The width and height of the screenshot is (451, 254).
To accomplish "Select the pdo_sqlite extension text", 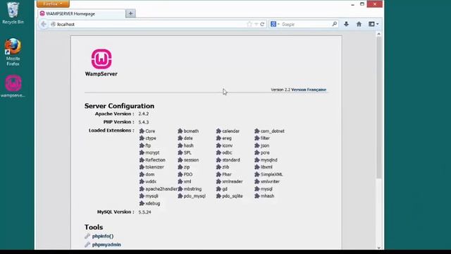I will (x=233, y=196).
